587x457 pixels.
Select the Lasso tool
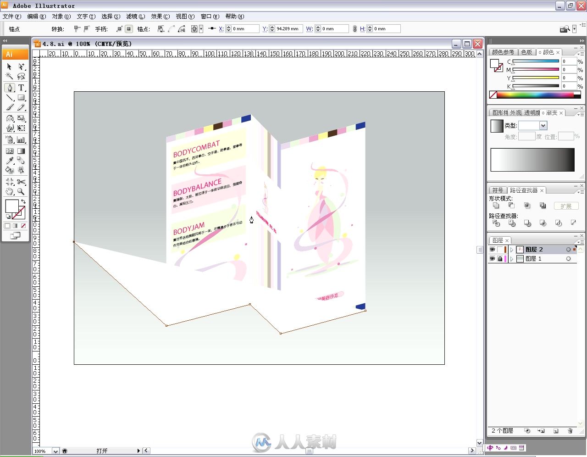click(21, 77)
